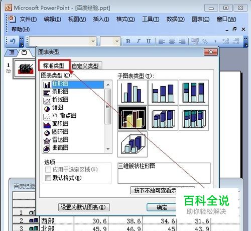
Task: Apply currency style icon
Action: (195, 41)
